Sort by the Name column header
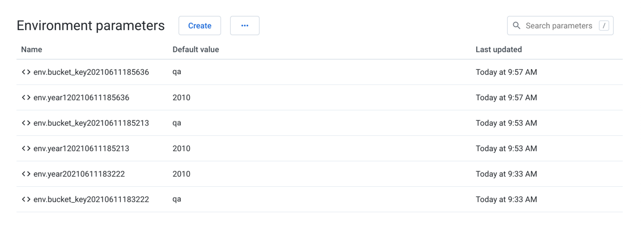 tap(32, 49)
